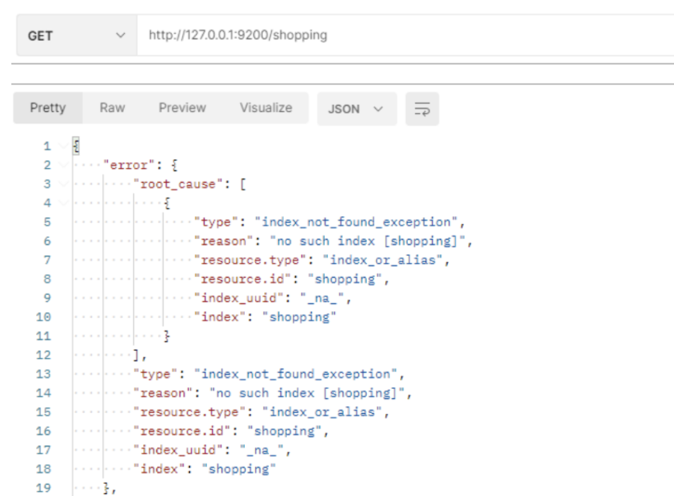Click line number 19 in the gutter
The height and width of the screenshot is (496, 674).
[x=44, y=487]
